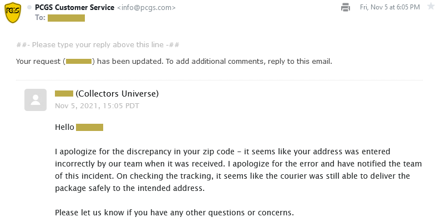Click the gray commenter avatar placeholder
Viewport: 436px width, 222px height.
click(36, 99)
